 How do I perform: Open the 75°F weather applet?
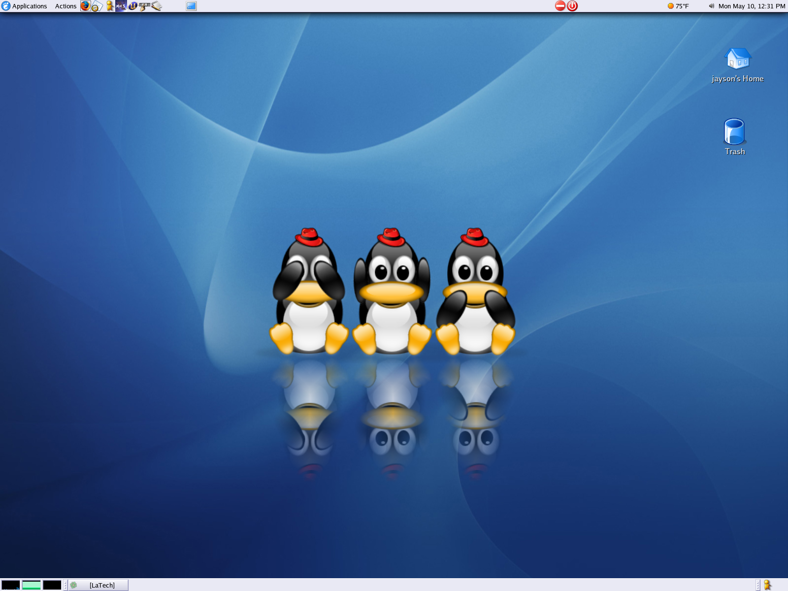click(678, 6)
